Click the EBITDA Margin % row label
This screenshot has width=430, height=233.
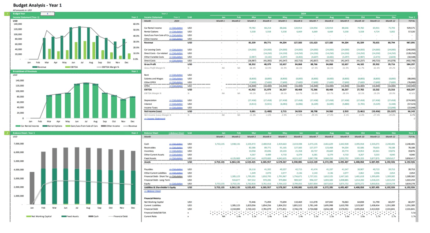point(153,93)
